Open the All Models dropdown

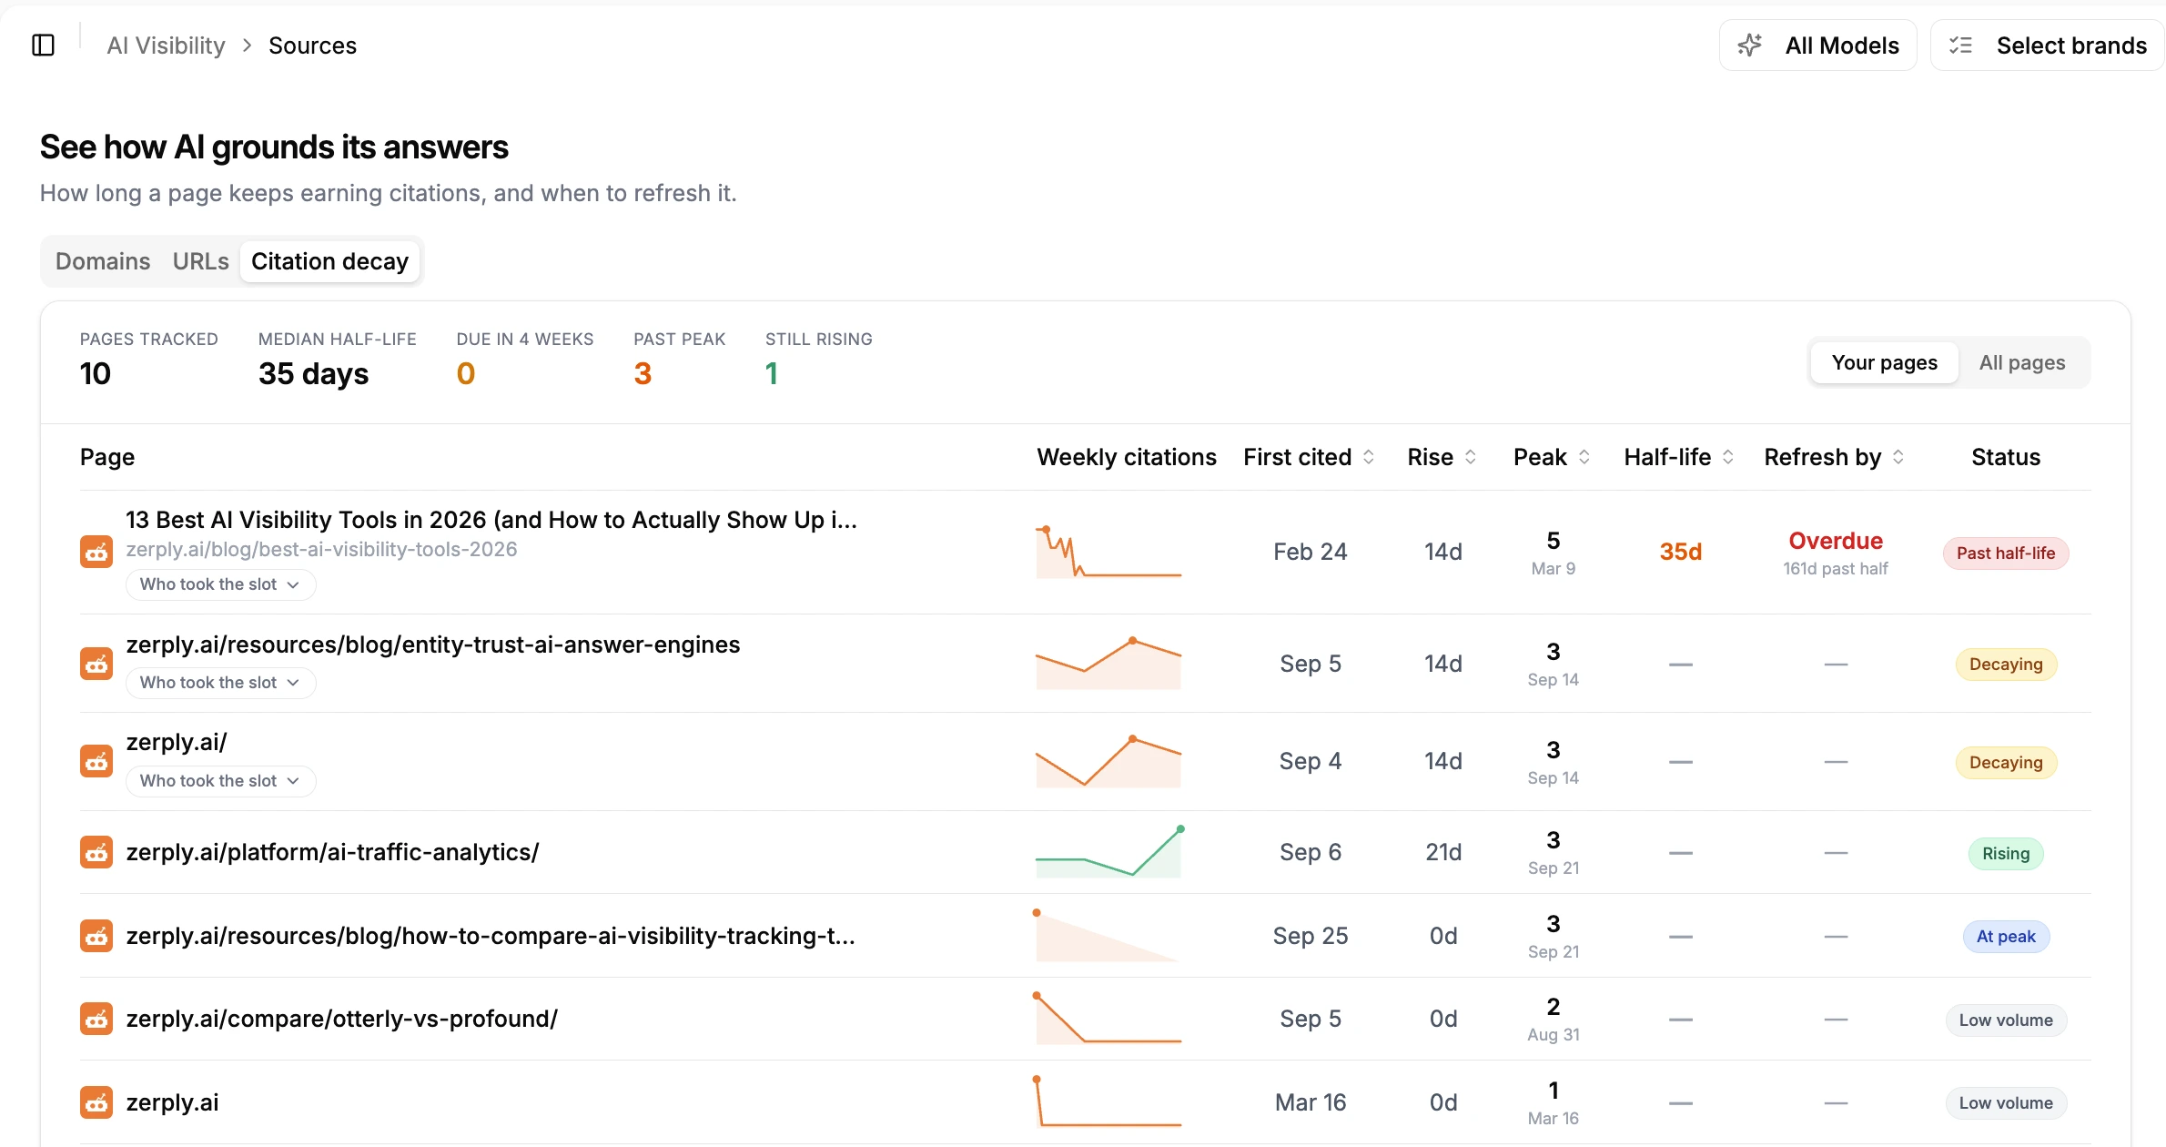coord(1817,46)
